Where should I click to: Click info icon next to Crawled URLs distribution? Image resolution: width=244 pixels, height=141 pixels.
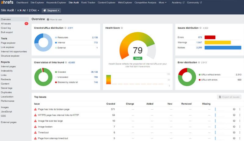pyautogui.click(x=65, y=28)
